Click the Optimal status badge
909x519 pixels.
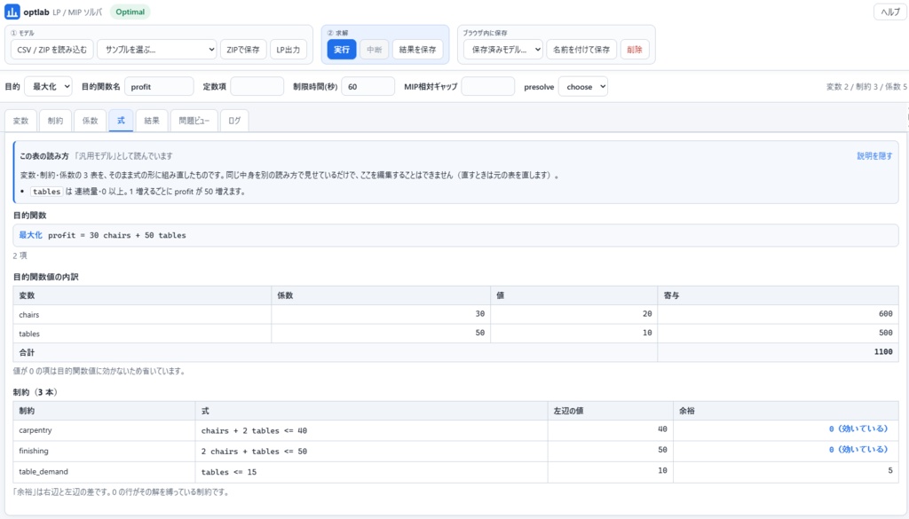130,12
